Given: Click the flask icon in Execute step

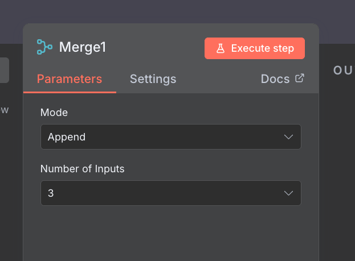Looking at the screenshot, I should pyautogui.click(x=221, y=48).
